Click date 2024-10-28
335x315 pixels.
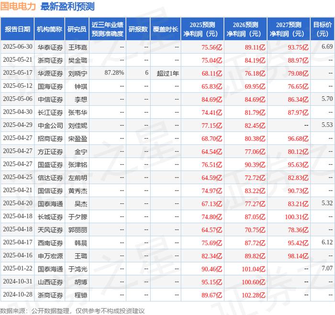click(18, 294)
